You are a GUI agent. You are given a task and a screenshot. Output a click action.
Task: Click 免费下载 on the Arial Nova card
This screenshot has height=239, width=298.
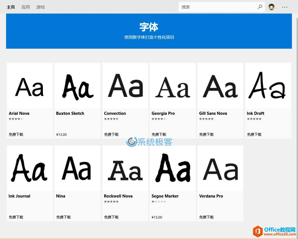tap(16, 134)
